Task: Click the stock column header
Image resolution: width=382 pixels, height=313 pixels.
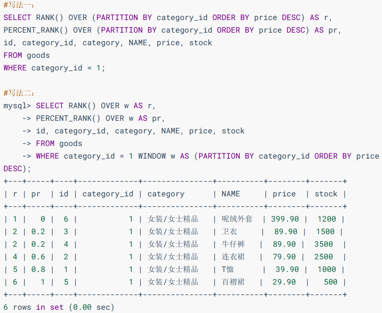Action: coord(326,194)
